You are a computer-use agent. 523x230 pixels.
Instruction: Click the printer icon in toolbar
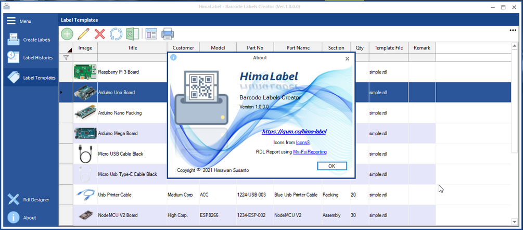click(168, 34)
